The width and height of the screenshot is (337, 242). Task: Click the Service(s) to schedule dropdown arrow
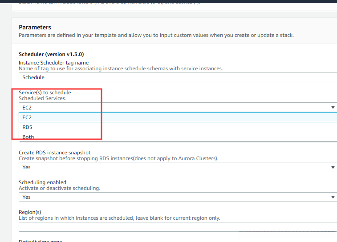(333, 107)
